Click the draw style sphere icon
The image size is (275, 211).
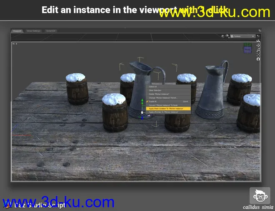pyautogui.click(x=227, y=36)
